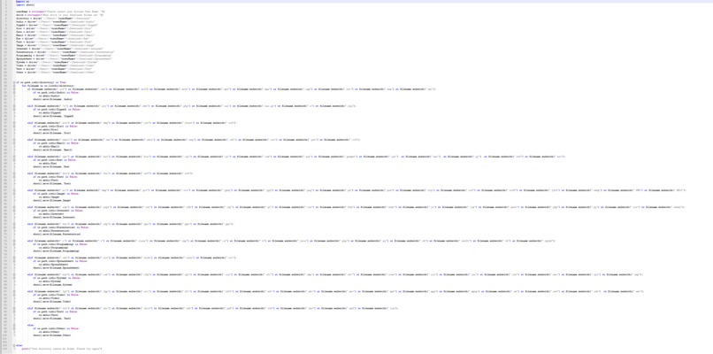Collapse fold marker beside 'if os.path.isdir(Email) is False'
Viewport: 713px width, 354px height.
pos(14,142)
